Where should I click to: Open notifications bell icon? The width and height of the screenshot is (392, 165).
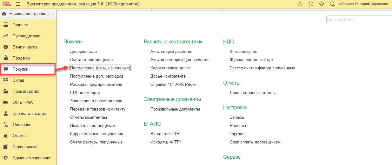pos(300,4)
